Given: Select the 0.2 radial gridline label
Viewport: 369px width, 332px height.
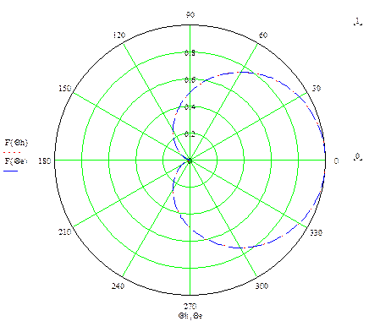Looking at the screenshot, I should [190, 134].
